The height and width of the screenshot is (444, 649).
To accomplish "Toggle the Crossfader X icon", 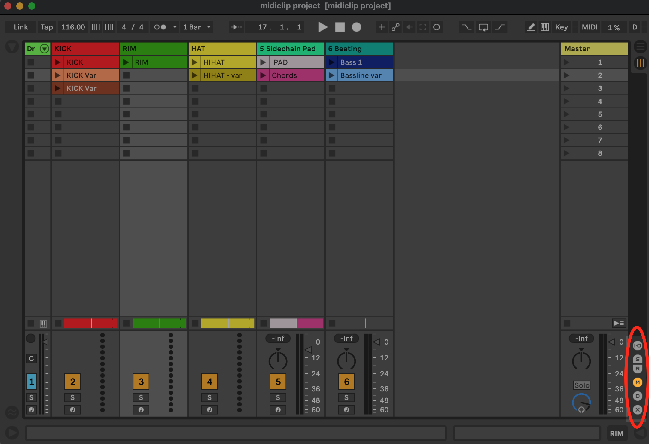I will pyautogui.click(x=638, y=410).
